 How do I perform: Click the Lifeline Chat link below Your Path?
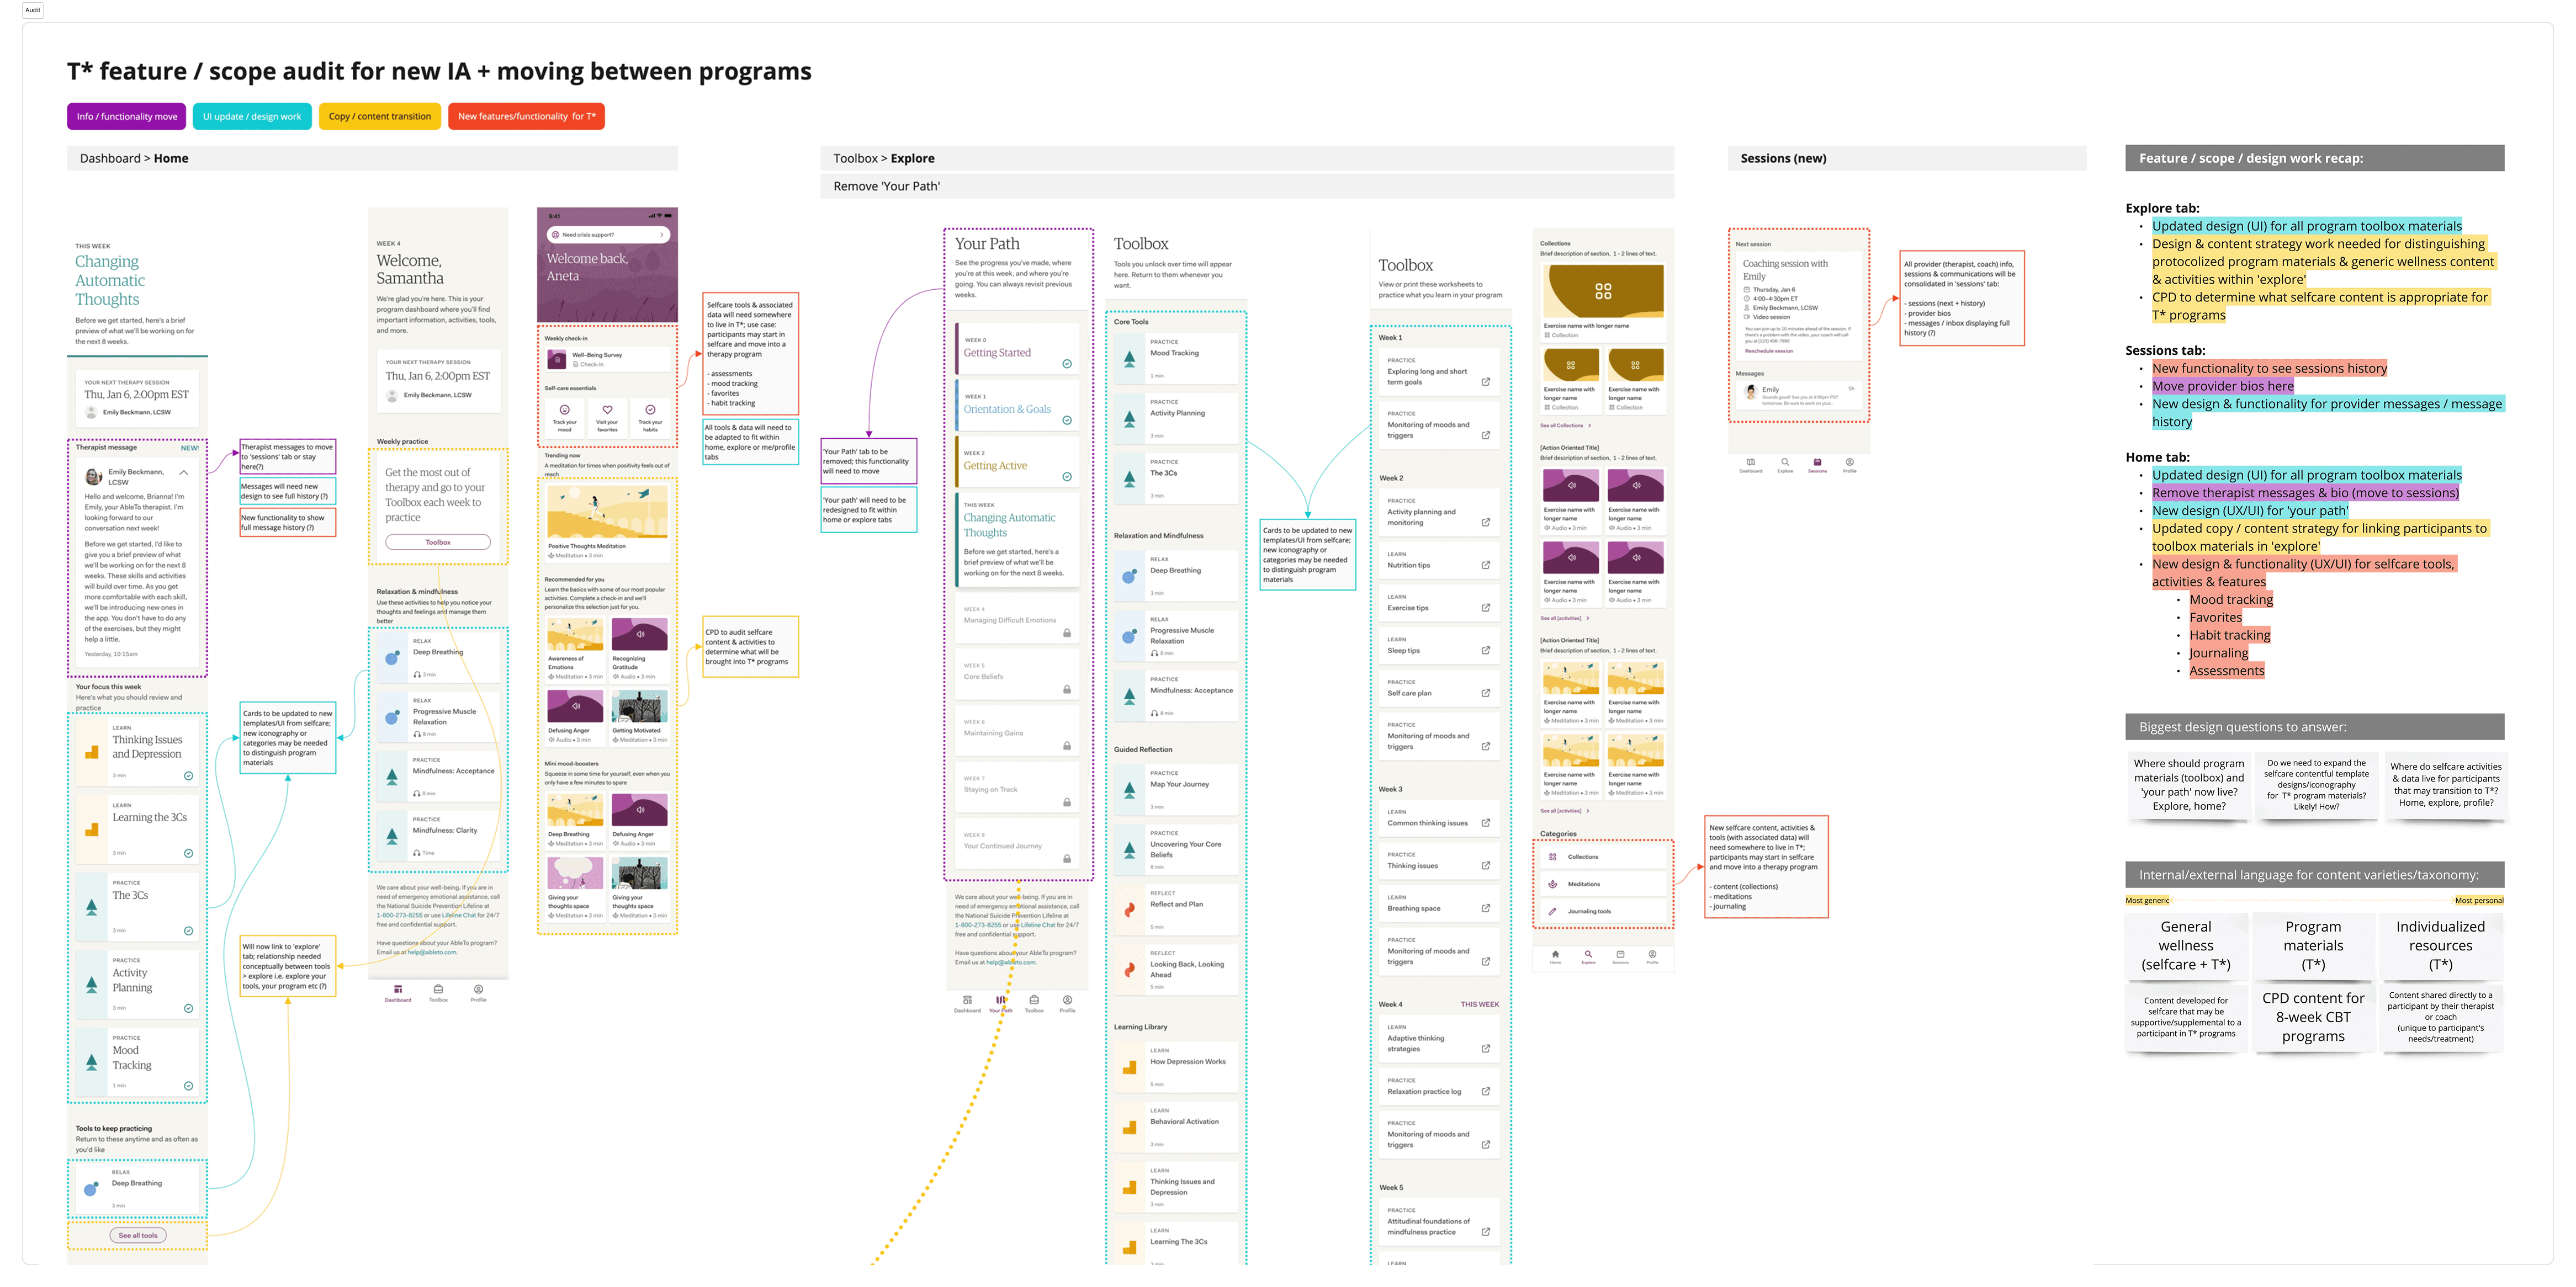(x=1038, y=925)
